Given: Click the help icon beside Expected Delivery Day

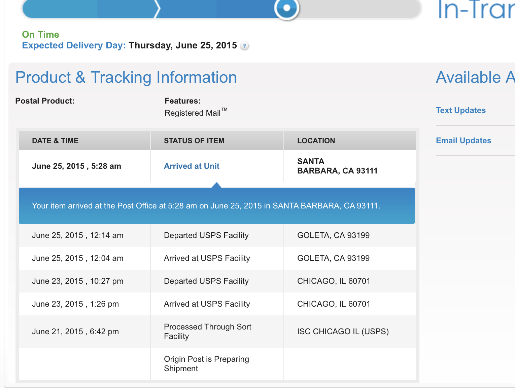Looking at the screenshot, I should click(x=245, y=46).
